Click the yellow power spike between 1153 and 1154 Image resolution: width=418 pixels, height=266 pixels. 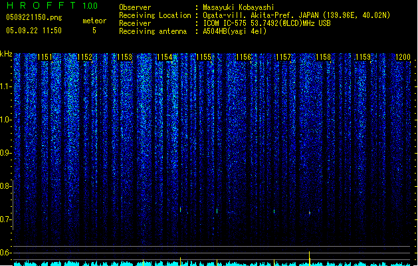tap(143, 262)
